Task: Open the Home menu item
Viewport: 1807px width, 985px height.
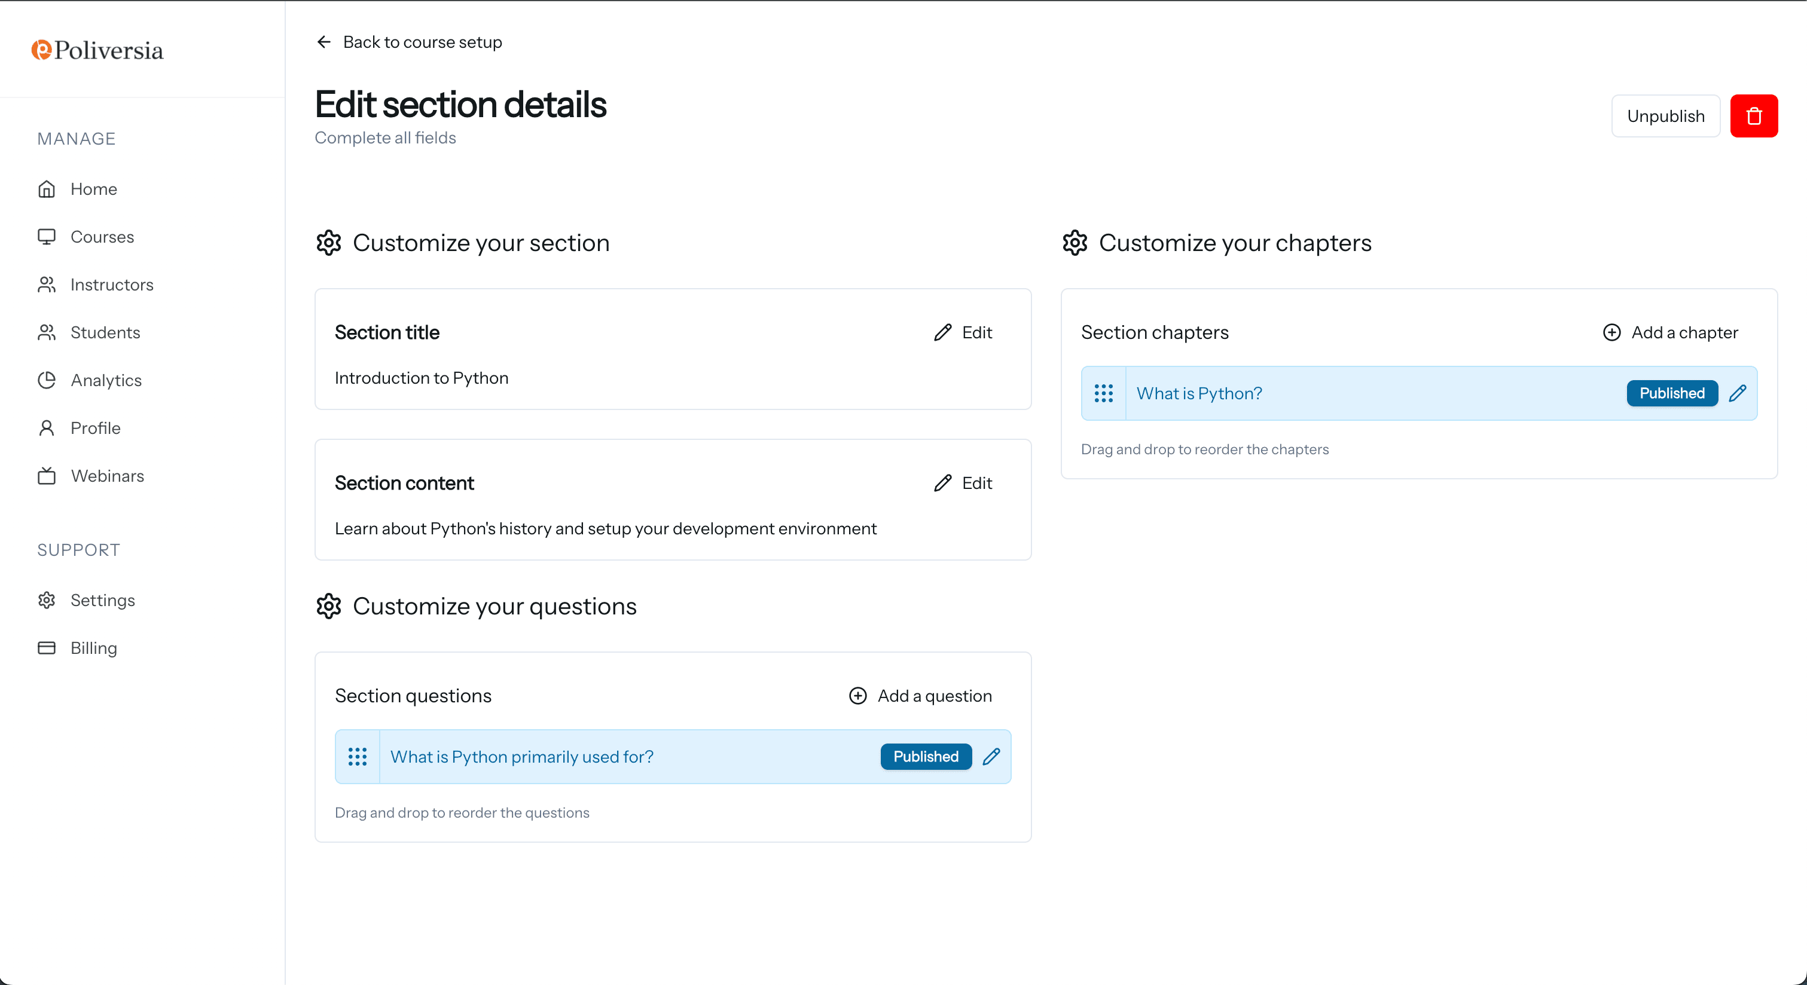Action: [x=93, y=189]
